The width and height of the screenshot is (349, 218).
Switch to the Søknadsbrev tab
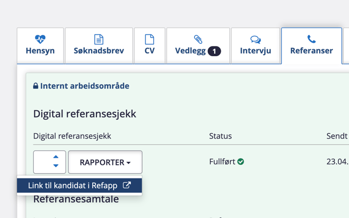[99, 46]
